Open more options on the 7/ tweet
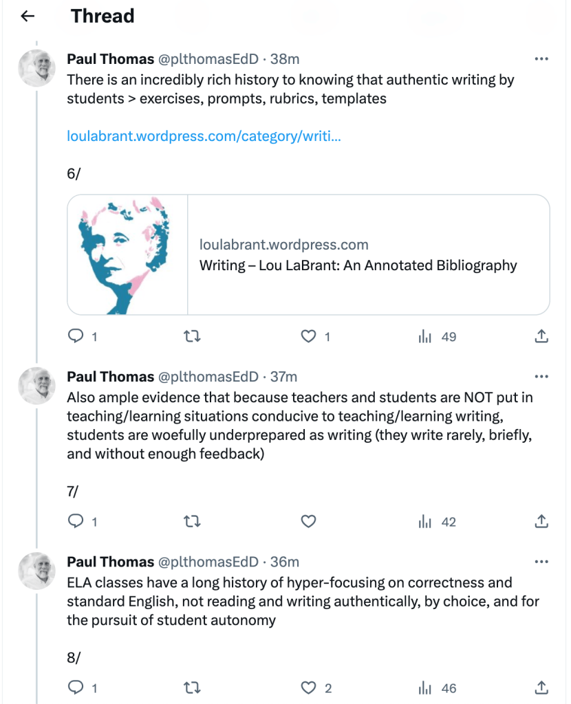This screenshot has width=571, height=704. (x=541, y=377)
